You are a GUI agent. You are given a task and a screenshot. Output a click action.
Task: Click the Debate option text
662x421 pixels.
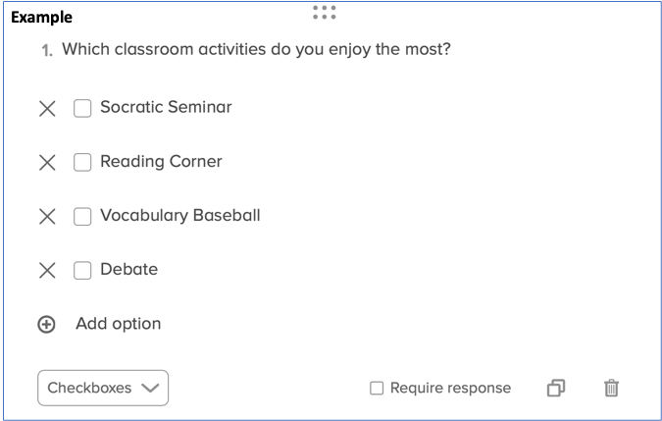[128, 269]
